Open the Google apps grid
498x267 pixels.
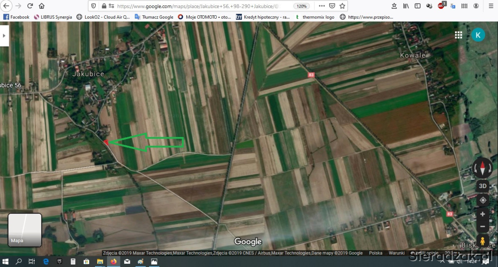pos(458,35)
